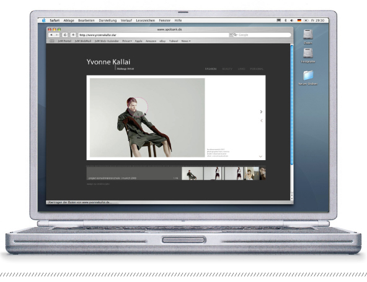Screen dimensions: 367x282
Task: Open the bookmarks book icon
Action: (x=52, y=41)
